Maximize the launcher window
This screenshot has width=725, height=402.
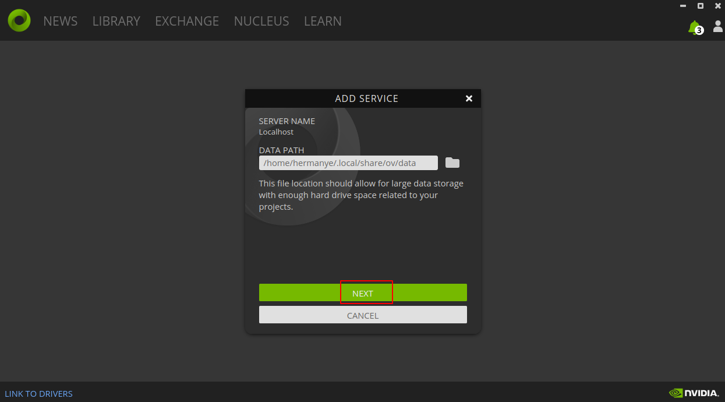click(701, 6)
